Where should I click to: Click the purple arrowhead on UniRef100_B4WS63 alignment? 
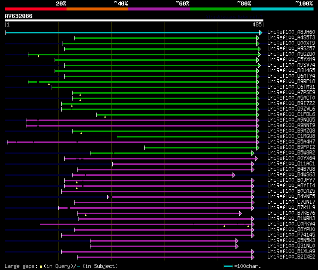[234, 175]
